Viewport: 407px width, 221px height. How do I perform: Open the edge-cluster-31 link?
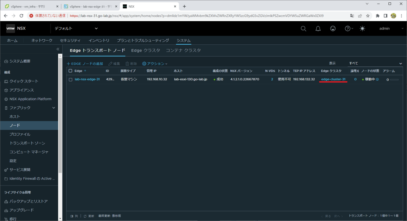coord(333,79)
